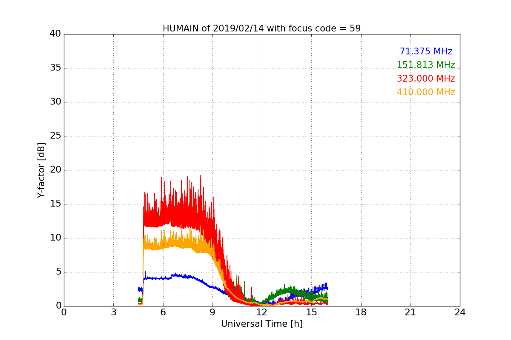
Task: Click x-axis tick label 18
Action: pyautogui.click(x=361, y=312)
